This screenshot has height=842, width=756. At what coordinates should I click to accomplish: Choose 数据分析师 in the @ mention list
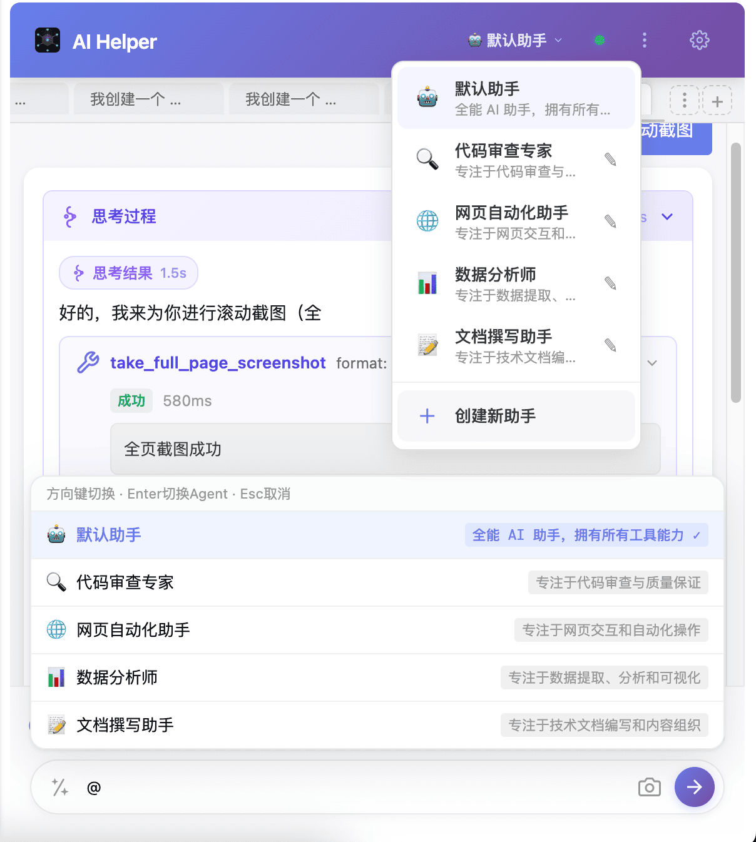click(x=377, y=678)
